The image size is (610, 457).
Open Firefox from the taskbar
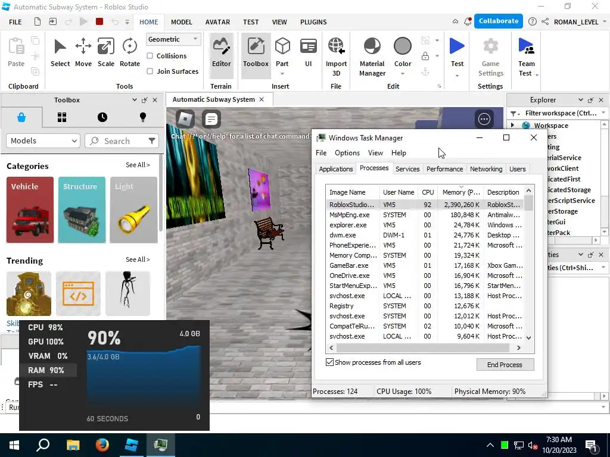pos(102,445)
